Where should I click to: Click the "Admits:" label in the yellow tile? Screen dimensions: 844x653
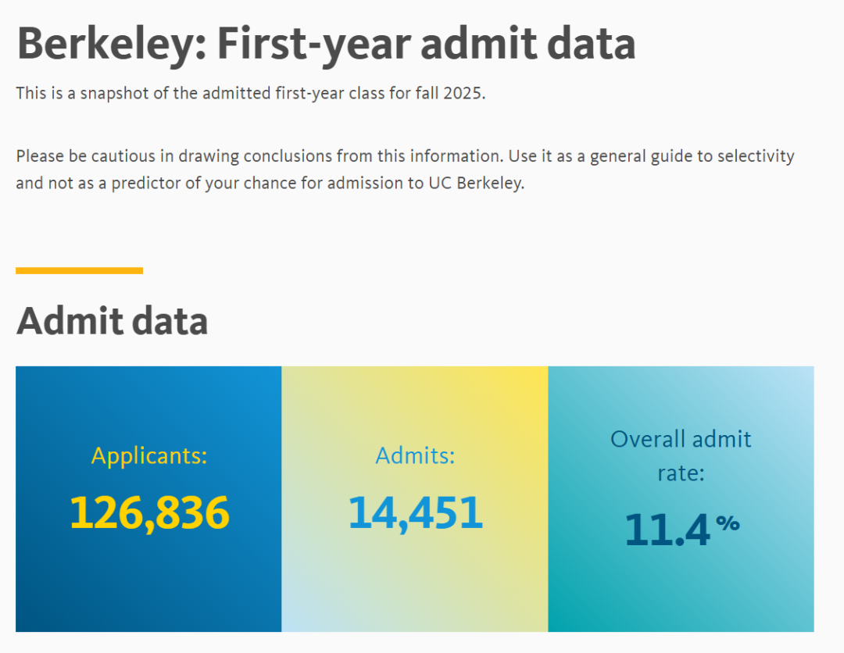point(415,455)
